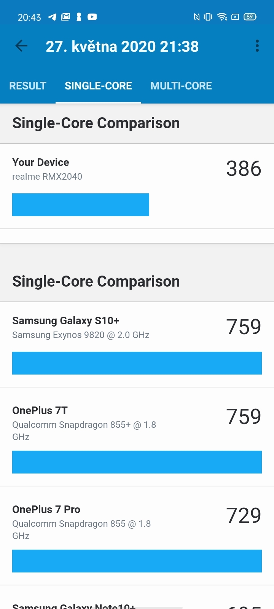274x609 pixels.
Task: Open the MULTI-CORE tab
Action: coord(181,86)
